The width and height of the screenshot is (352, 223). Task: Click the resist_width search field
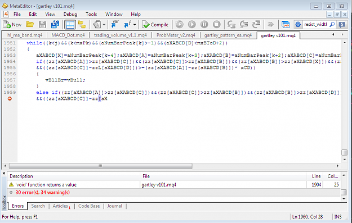point(315,25)
